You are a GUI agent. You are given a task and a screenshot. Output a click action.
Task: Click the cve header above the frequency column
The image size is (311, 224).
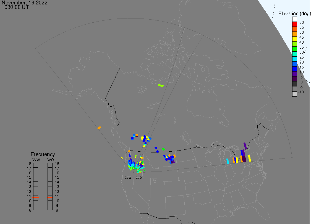point(50,159)
